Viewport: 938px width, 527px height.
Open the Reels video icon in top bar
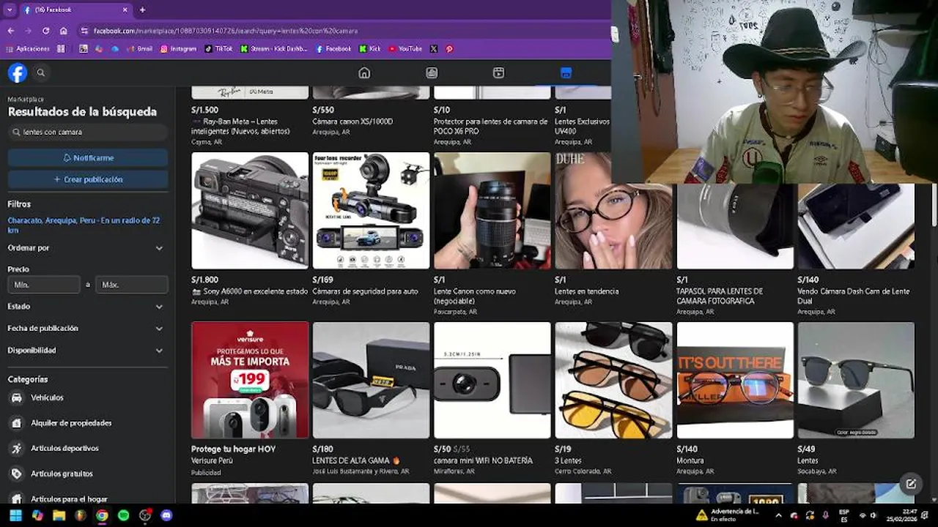[x=498, y=72]
